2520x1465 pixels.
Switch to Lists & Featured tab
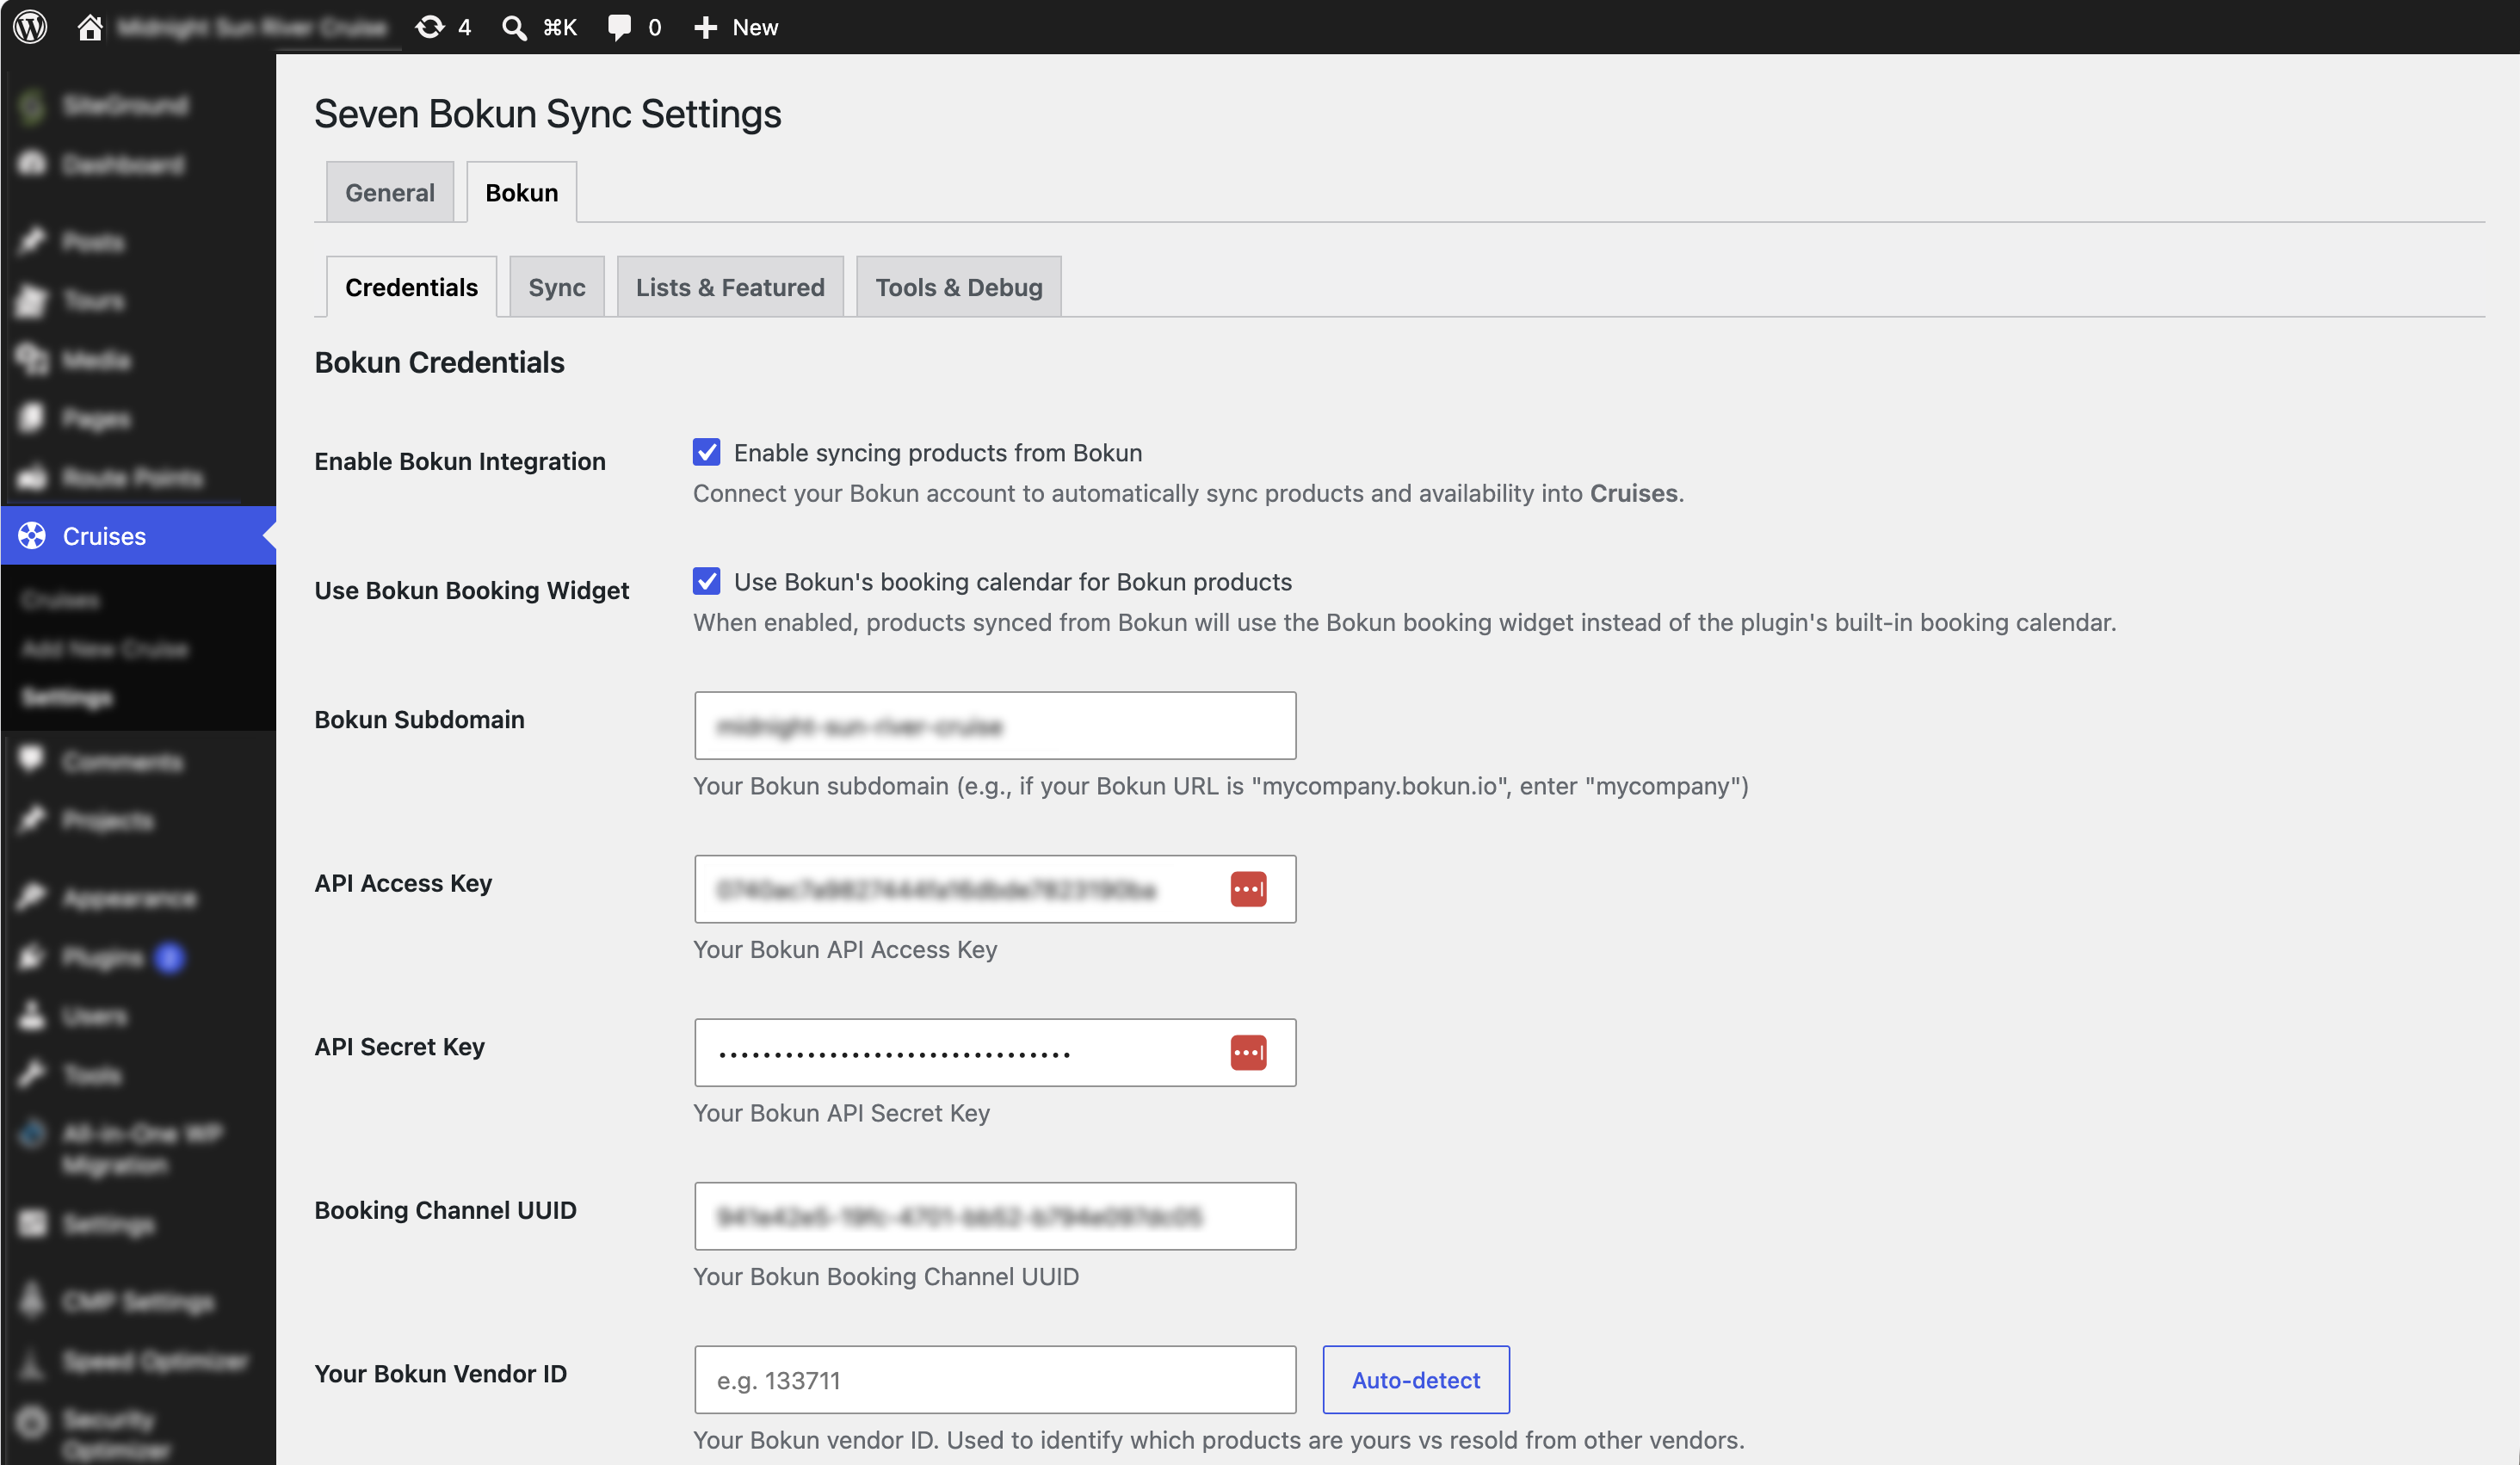click(x=730, y=287)
